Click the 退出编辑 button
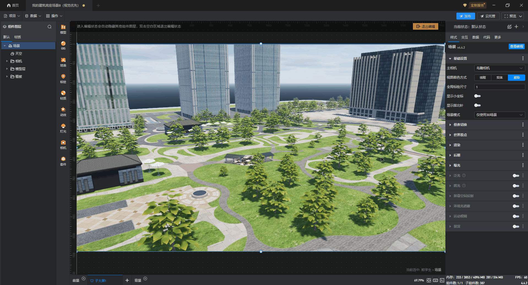Screen dimensions: 528x285 click(x=425, y=26)
